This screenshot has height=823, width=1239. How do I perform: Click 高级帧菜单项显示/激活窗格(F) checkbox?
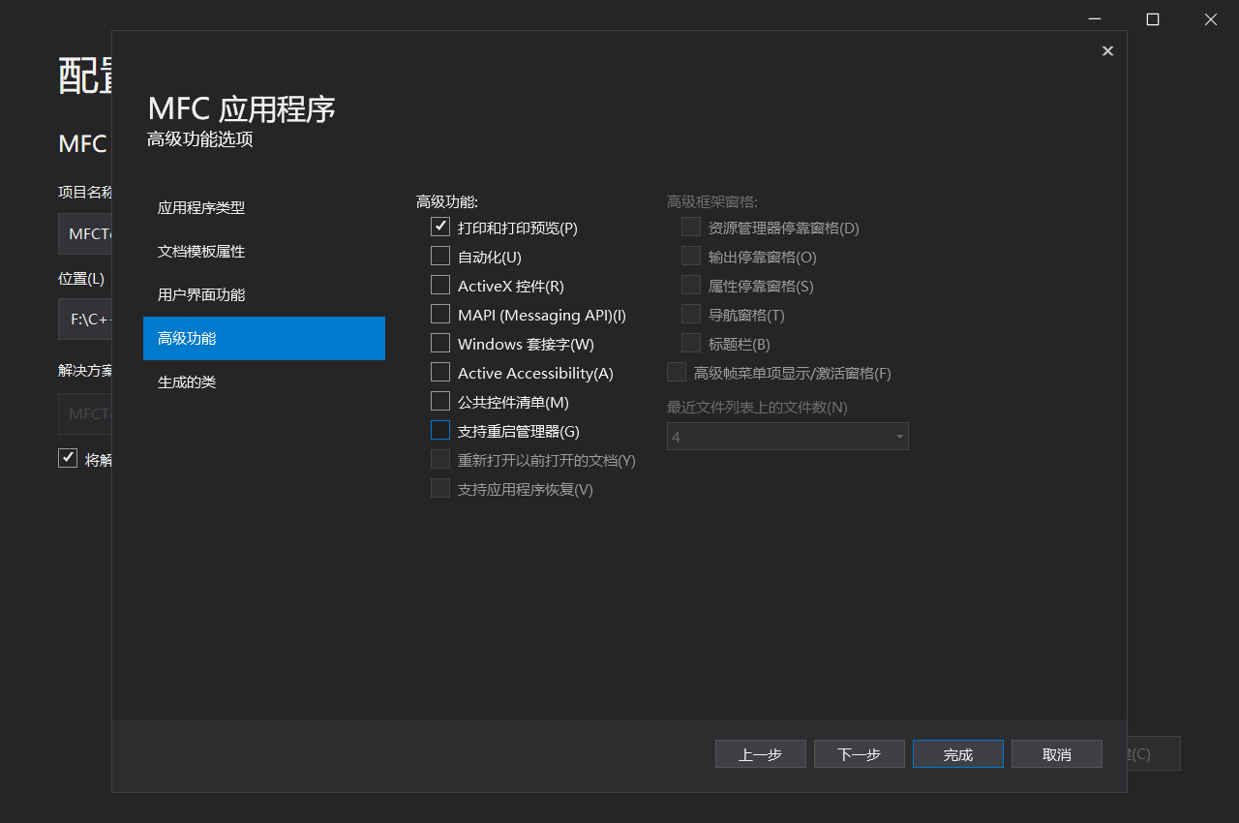point(677,373)
